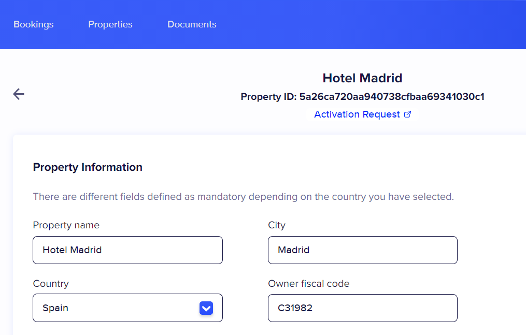Open the Activation Request link
The width and height of the screenshot is (526, 335).
point(357,114)
